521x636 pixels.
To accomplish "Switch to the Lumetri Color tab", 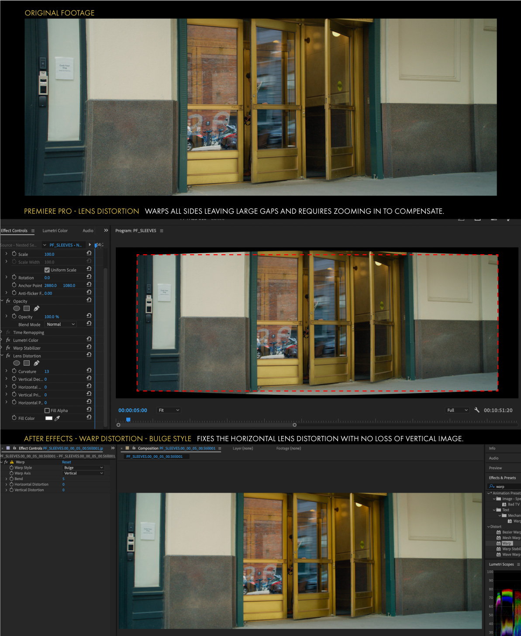I will (x=55, y=231).
